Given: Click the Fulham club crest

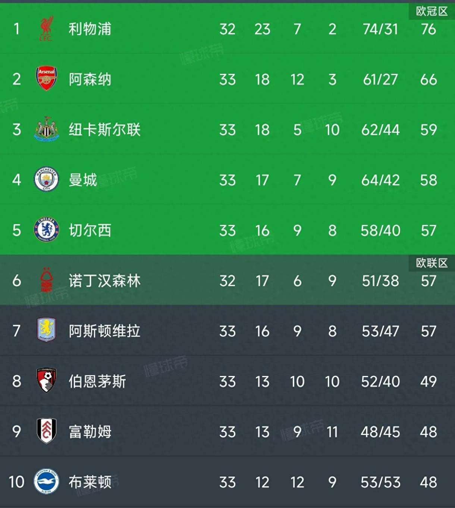Looking at the screenshot, I should (46, 431).
